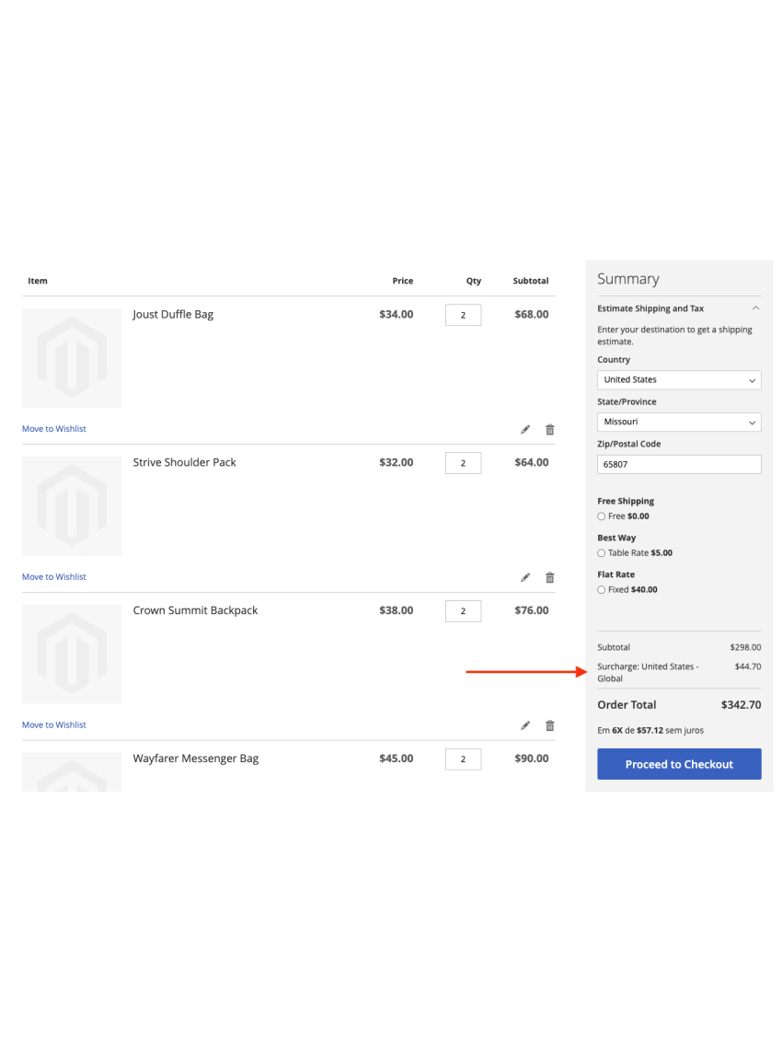Remove Crown Summit Backpack from cart
The width and height of the screenshot is (782, 1043).
point(550,725)
